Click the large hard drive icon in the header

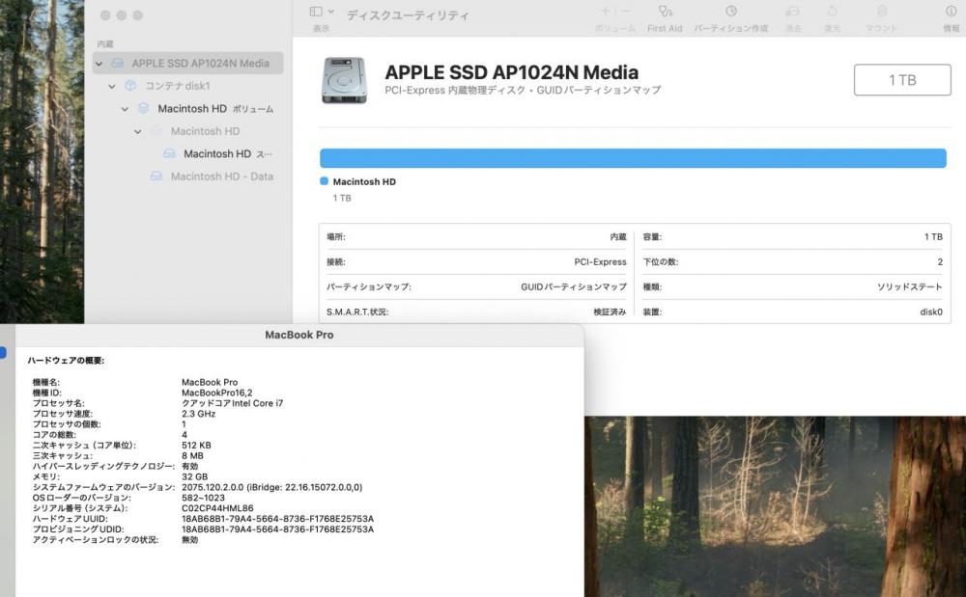(345, 81)
